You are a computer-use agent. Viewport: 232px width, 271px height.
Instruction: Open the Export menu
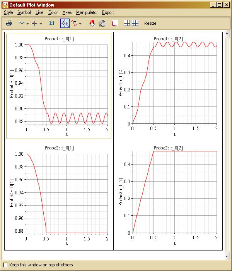point(108,12)
